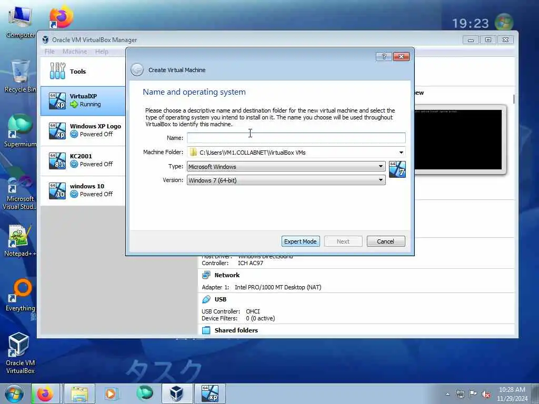Select the windows 10 machine entry
This screenshot has width=539, height=404.
click(x=83, y=190)
